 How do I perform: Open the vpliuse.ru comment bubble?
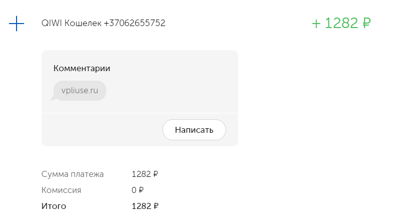(80, 91)
